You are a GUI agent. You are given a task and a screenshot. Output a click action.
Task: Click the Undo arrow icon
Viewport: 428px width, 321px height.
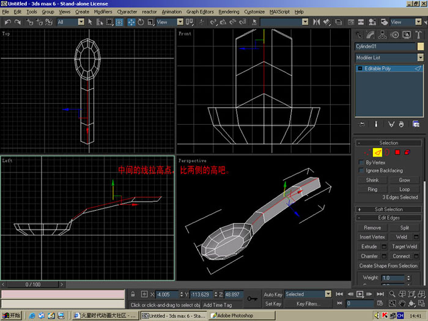tap(8, 22)
